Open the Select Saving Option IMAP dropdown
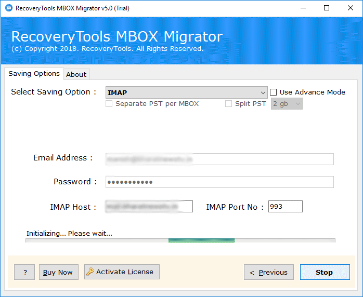The width and height of the screenshot is (363, 297). click(186, 92)
